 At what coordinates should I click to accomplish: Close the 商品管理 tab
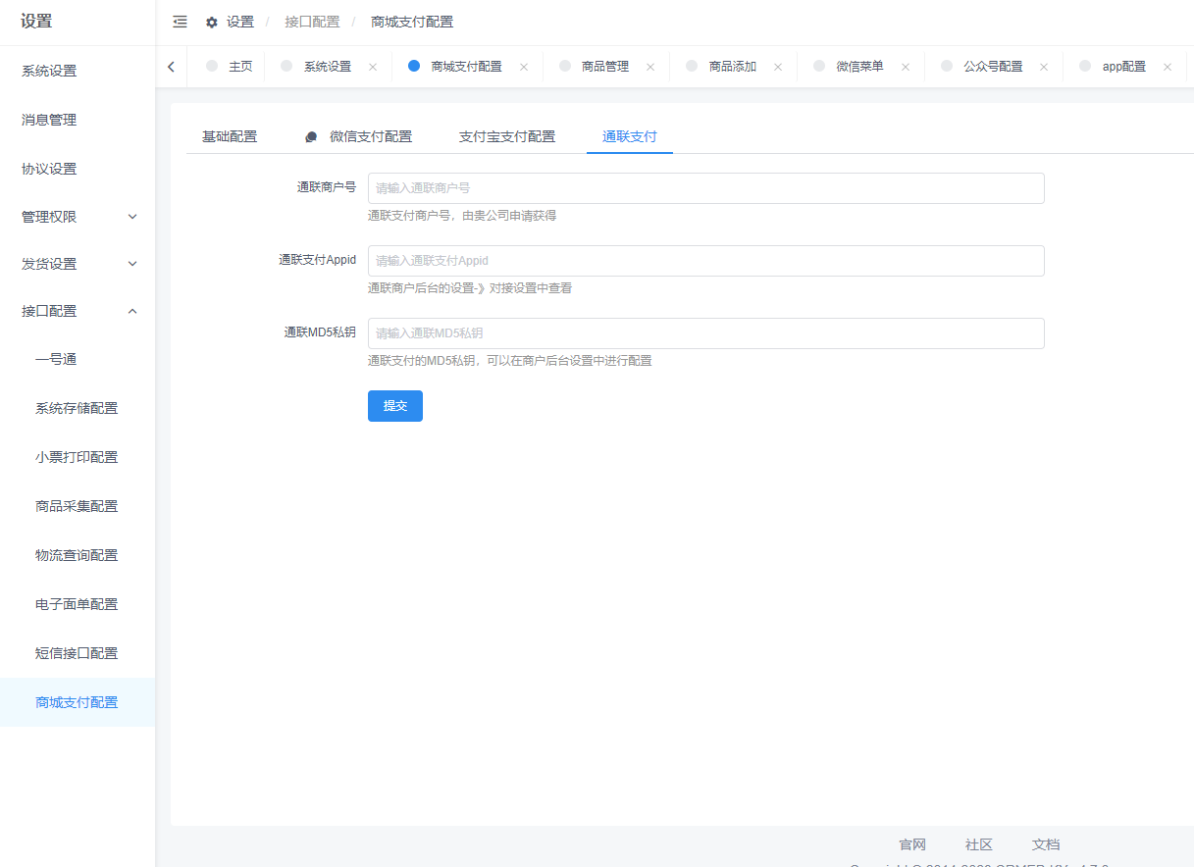649,66
